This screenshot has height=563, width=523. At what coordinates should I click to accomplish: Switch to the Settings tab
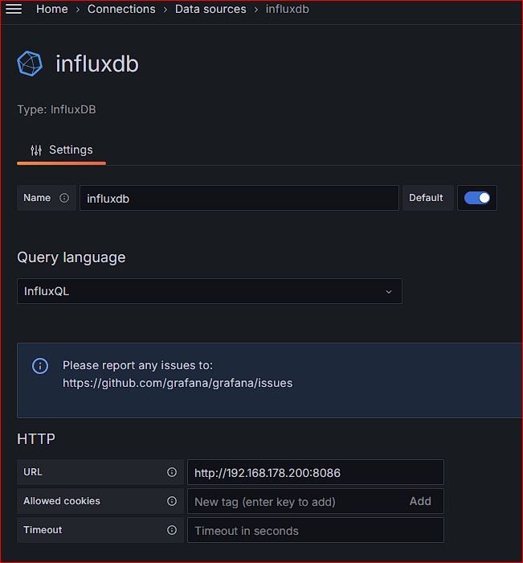pyautogui.click(x=61, y=150)
